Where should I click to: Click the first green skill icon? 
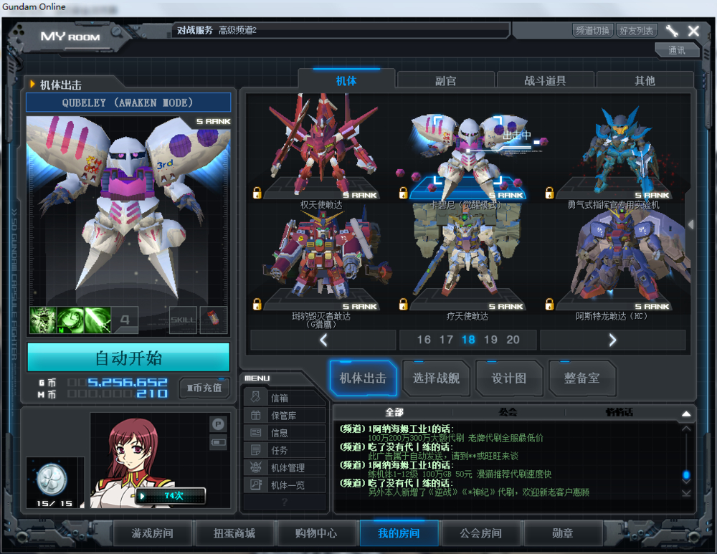tap(43, 320)
